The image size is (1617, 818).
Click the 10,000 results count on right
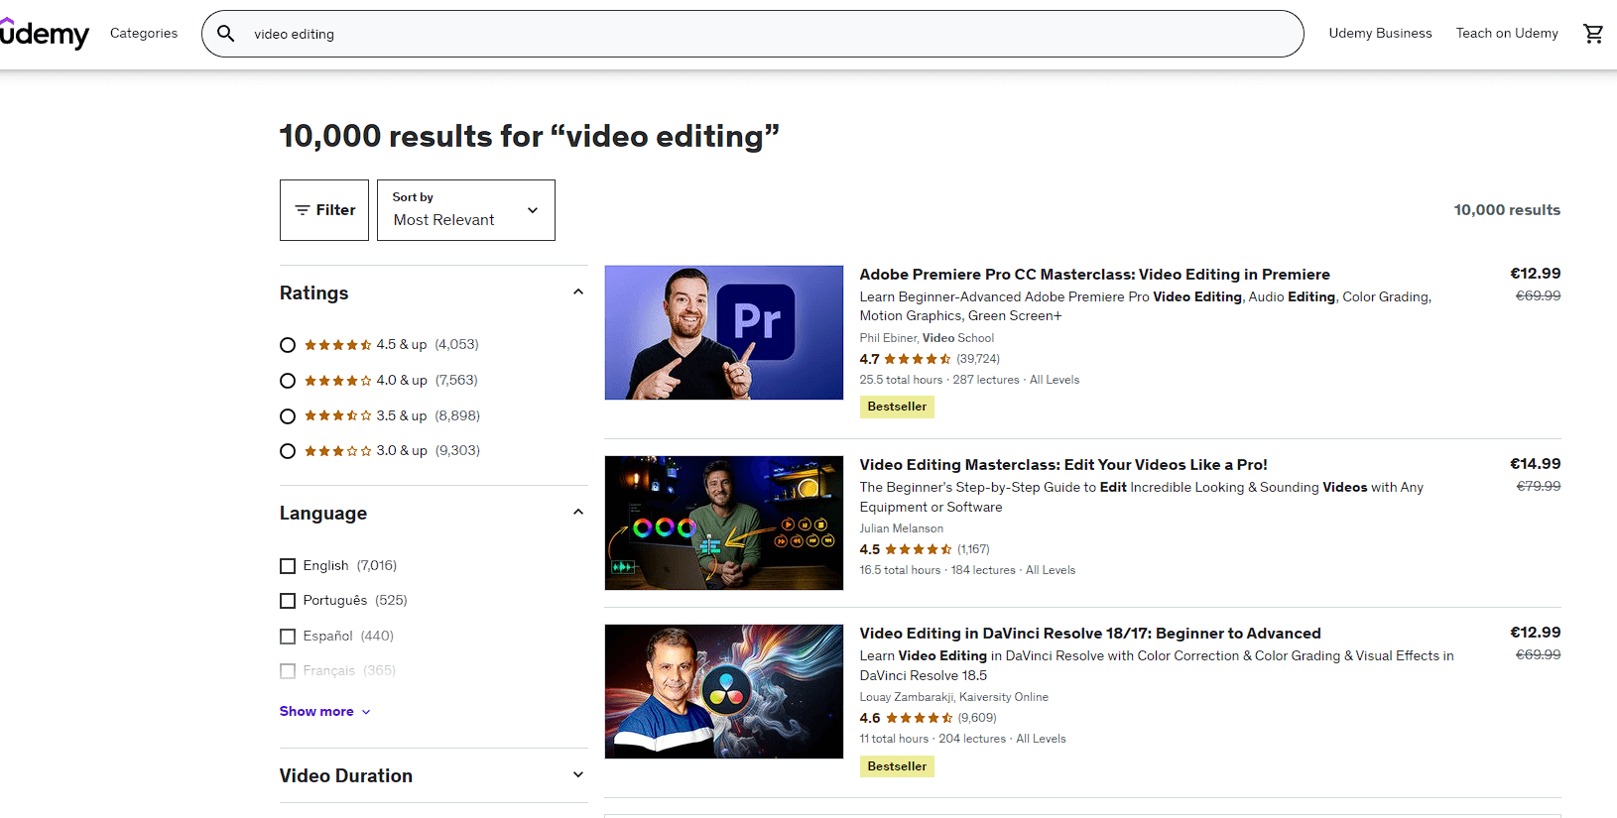(1507, 210)
